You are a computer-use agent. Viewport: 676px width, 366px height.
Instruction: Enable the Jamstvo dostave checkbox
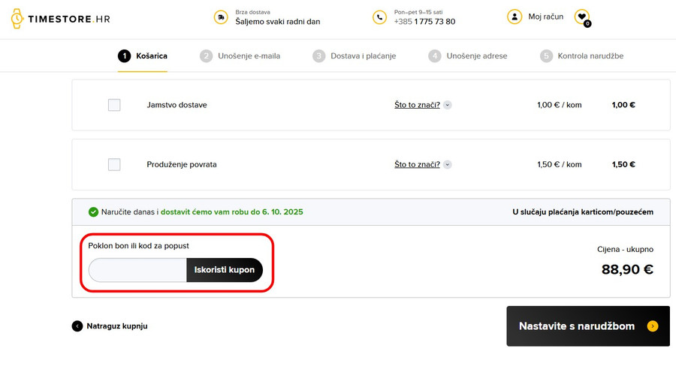114,105
